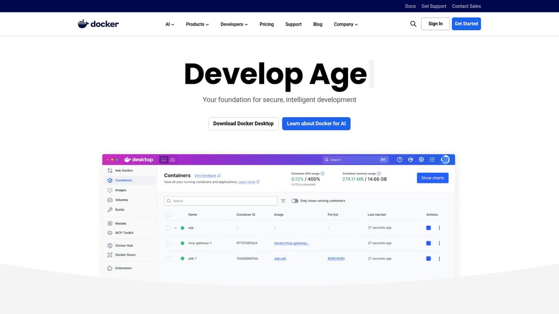Open three-dot menu for adk-1
This screenshot has width=559, height=314.
coord(439,259)
